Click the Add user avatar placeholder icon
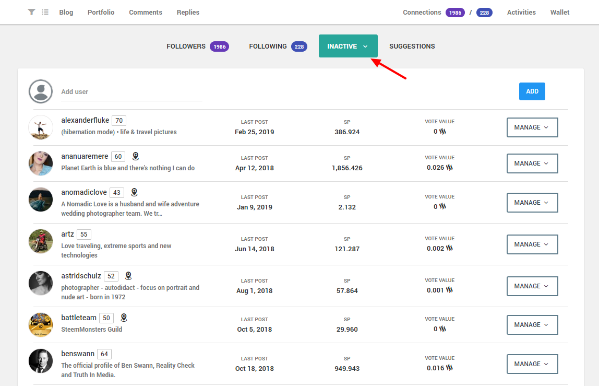Viewport: 599px width, 386px height. pos(41,91)
